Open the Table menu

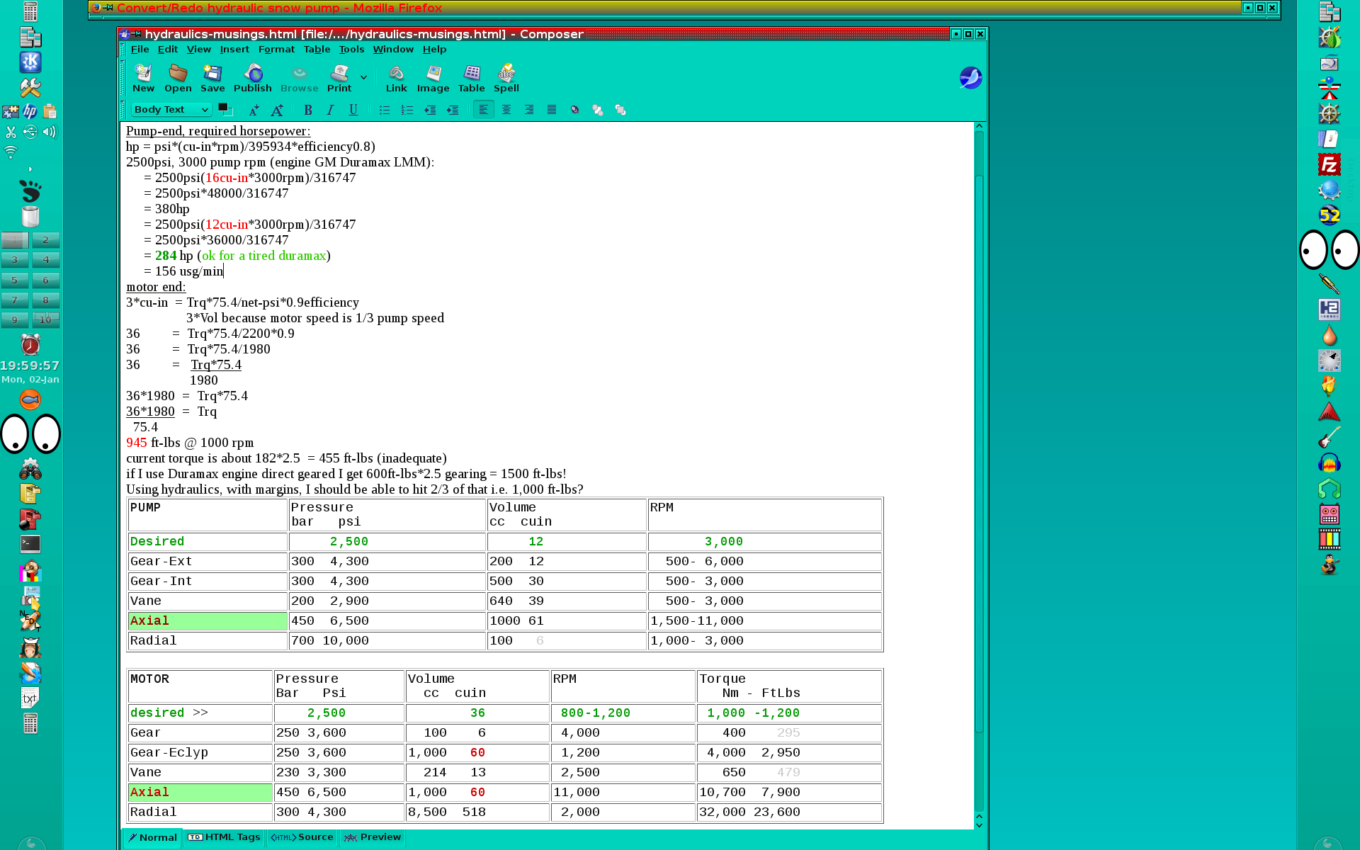(317, 50)
